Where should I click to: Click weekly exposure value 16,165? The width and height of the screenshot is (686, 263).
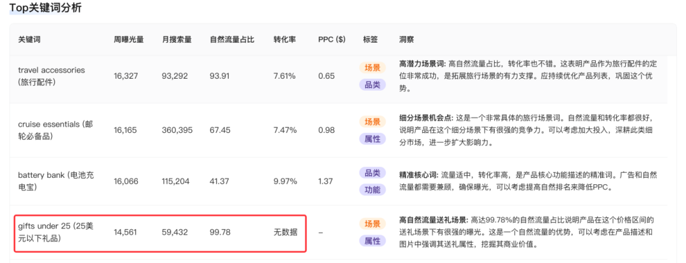tap(125, 130)
